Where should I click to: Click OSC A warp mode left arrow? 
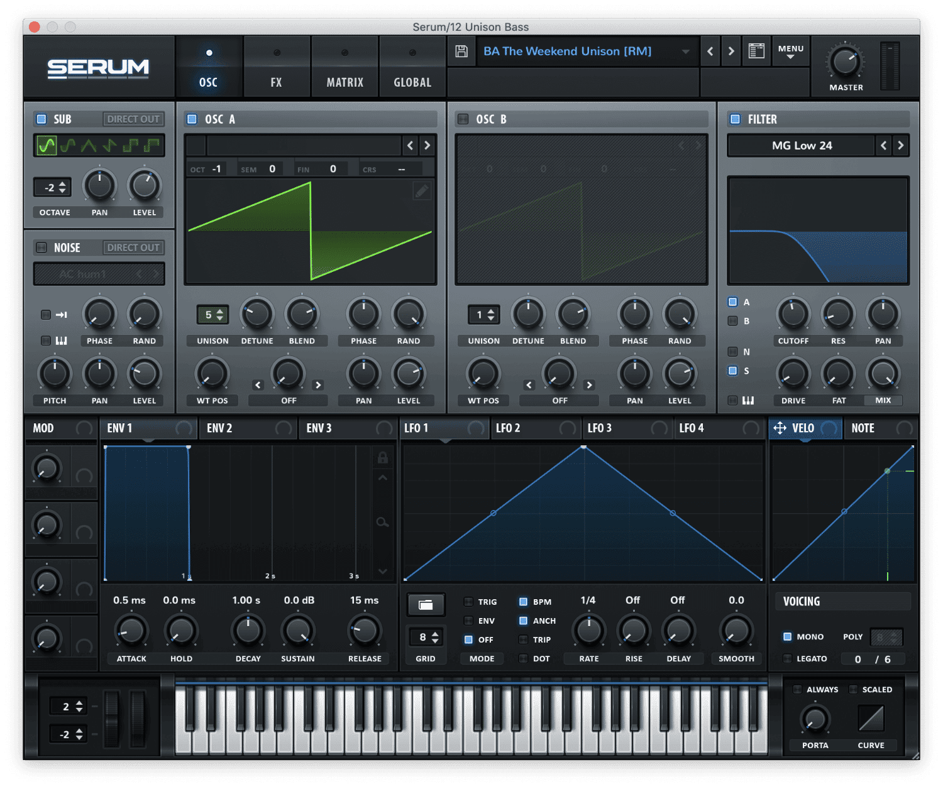258,385
